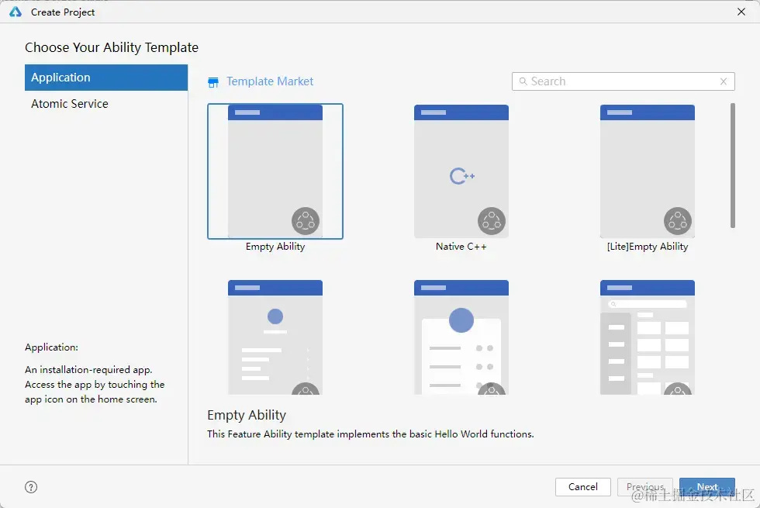This screenshot has width=760, height=508.
Task: Click the Template Market store icon
Action: (x=213, y=82)
